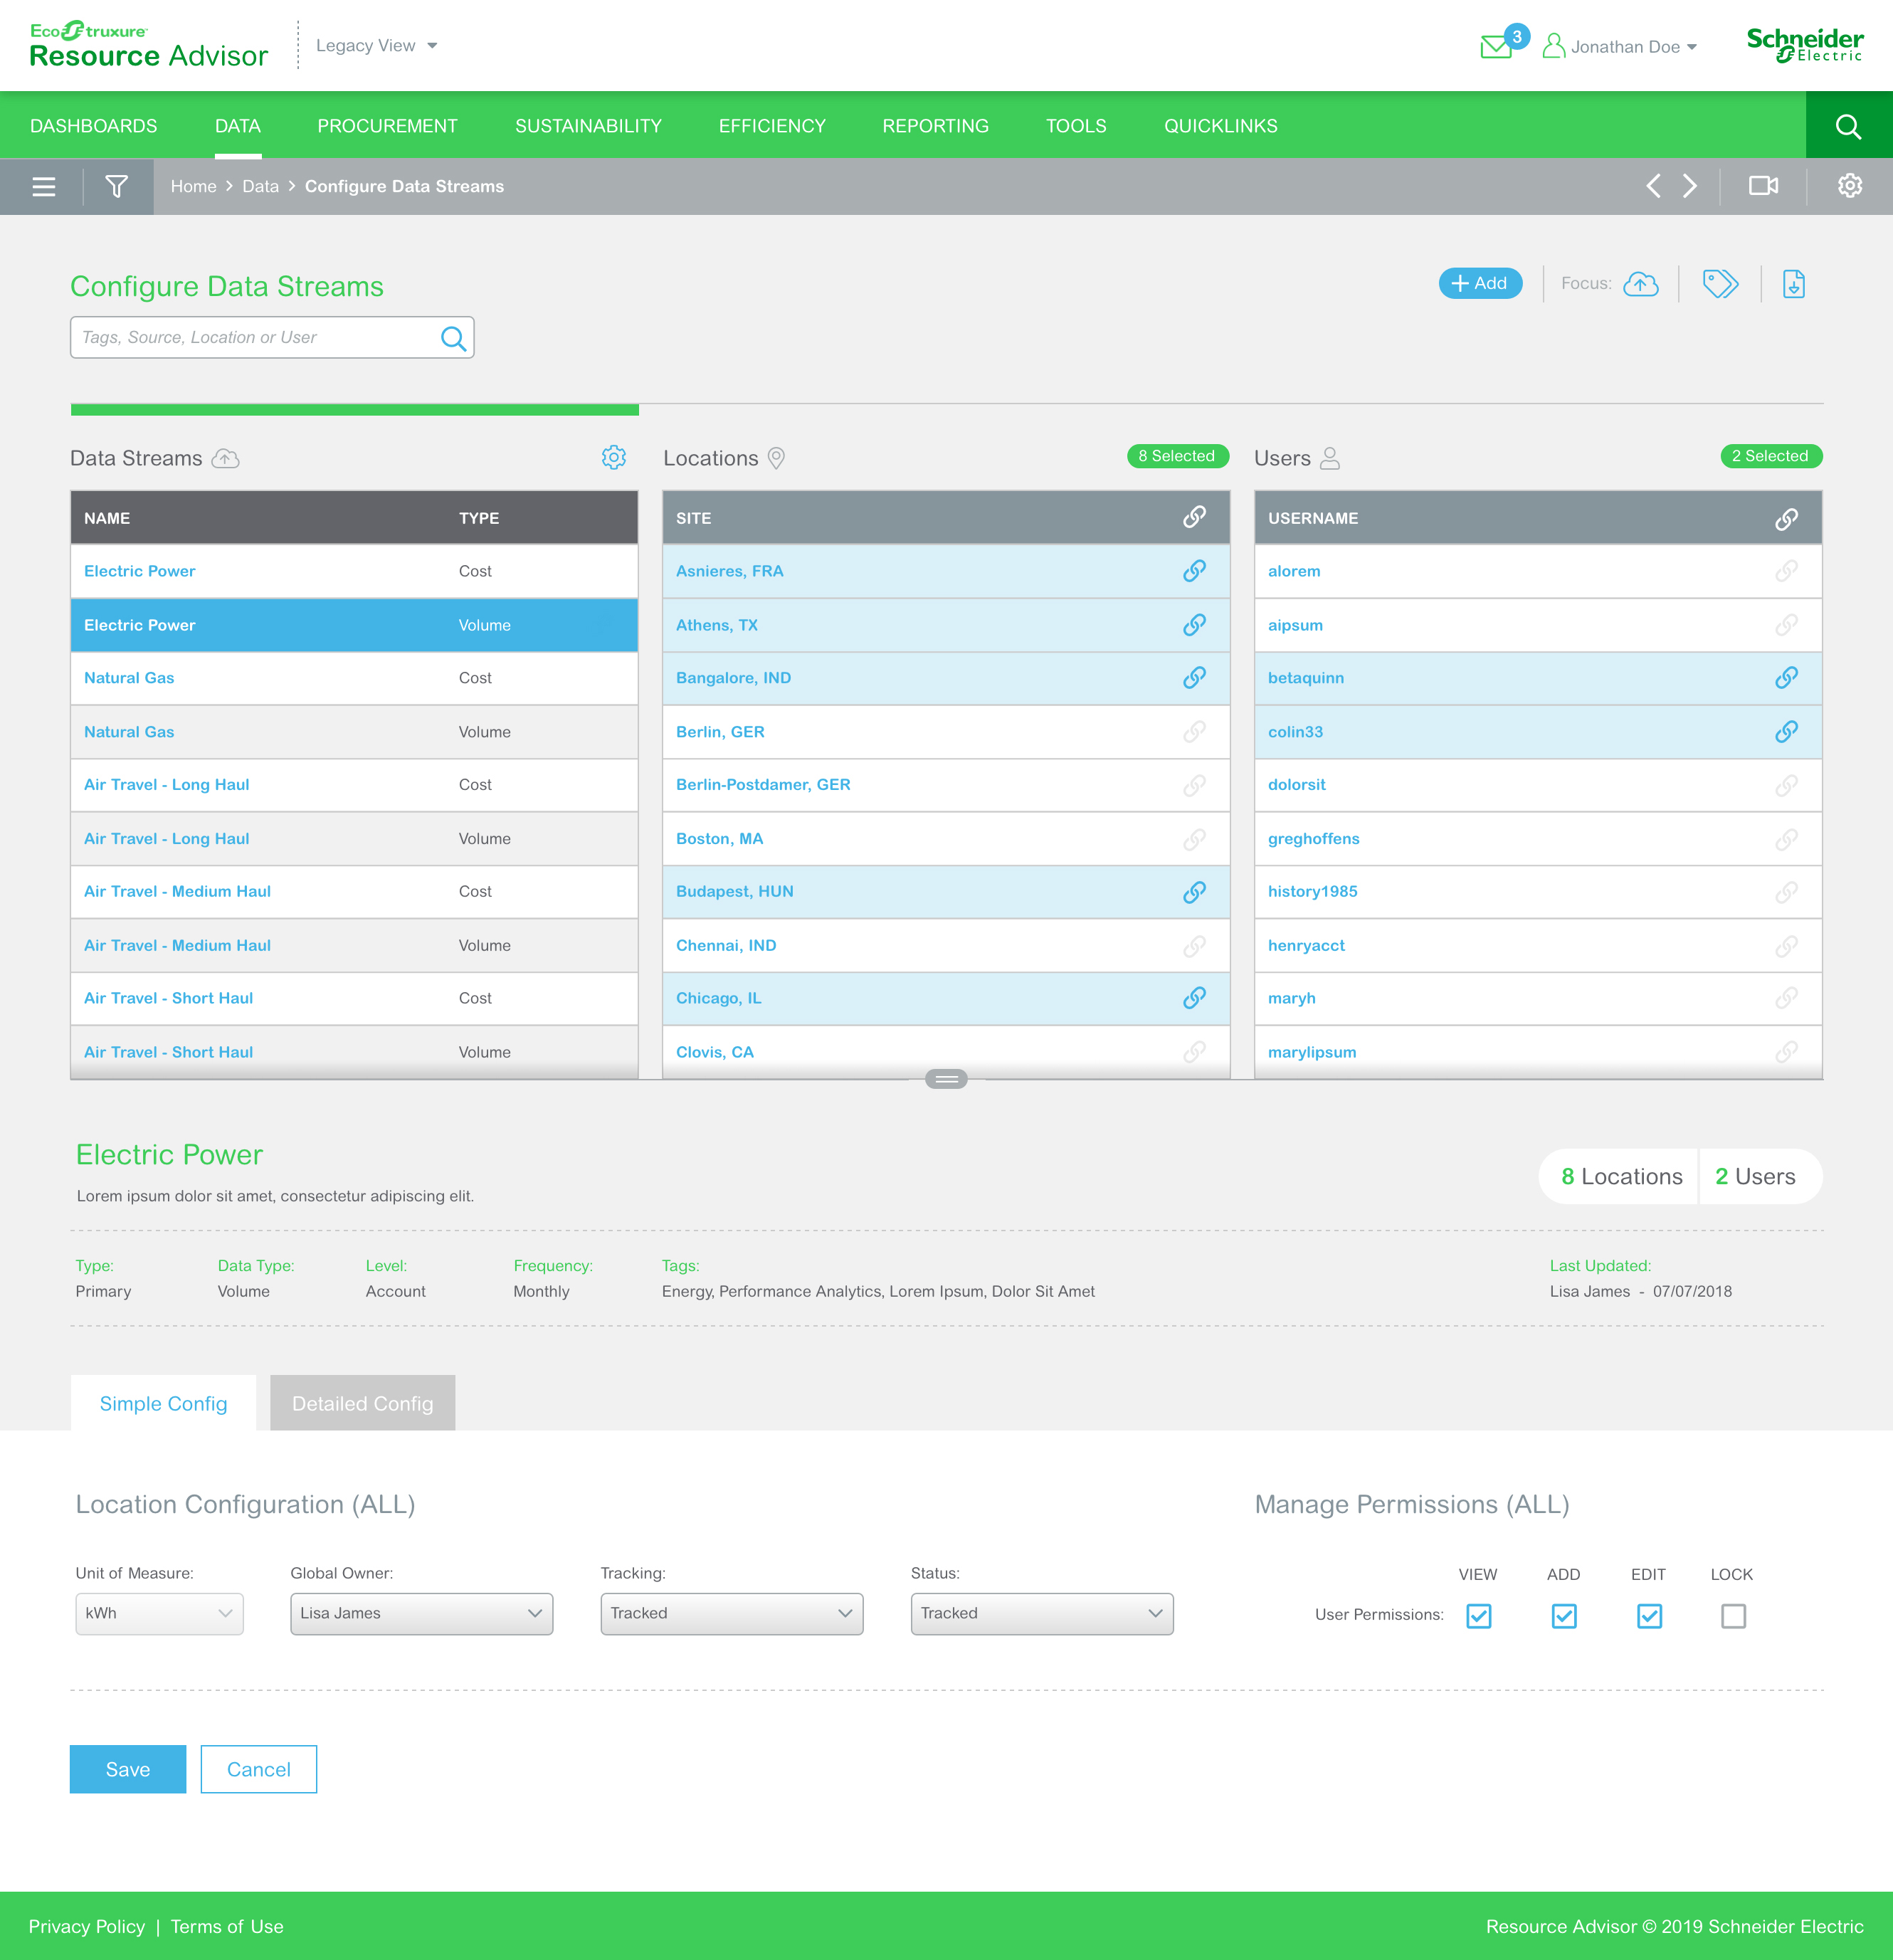The width and height of the screenshot is (1893, 1960).
Task: Click the filter funnel icon
Action: click(117, 186)
